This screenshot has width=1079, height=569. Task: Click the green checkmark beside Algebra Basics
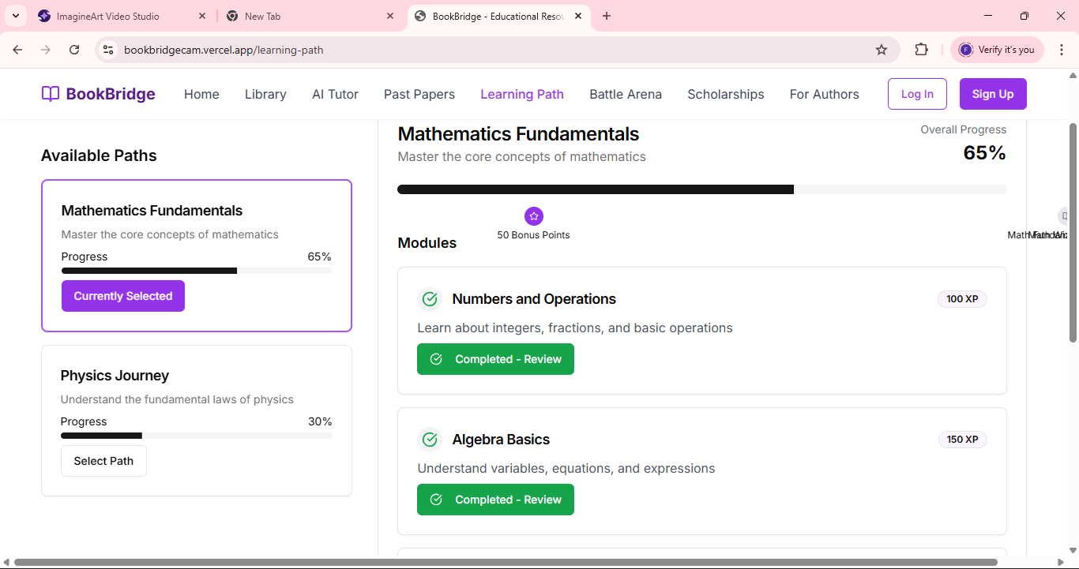[x=430, y=440]
